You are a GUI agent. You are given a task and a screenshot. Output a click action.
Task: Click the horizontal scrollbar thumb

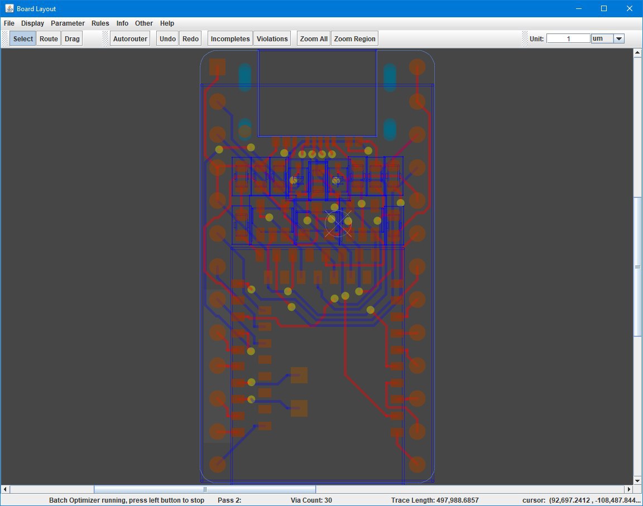[205, 489]
